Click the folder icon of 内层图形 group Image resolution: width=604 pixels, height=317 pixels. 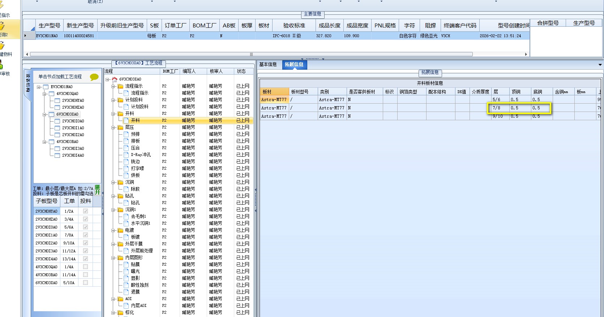(120, 257)
